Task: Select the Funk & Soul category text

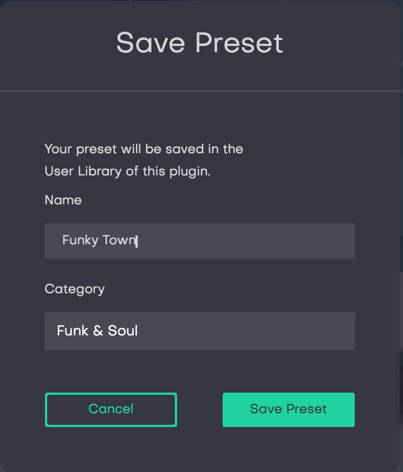Action: pyautogui.click(x=97, y=330)
